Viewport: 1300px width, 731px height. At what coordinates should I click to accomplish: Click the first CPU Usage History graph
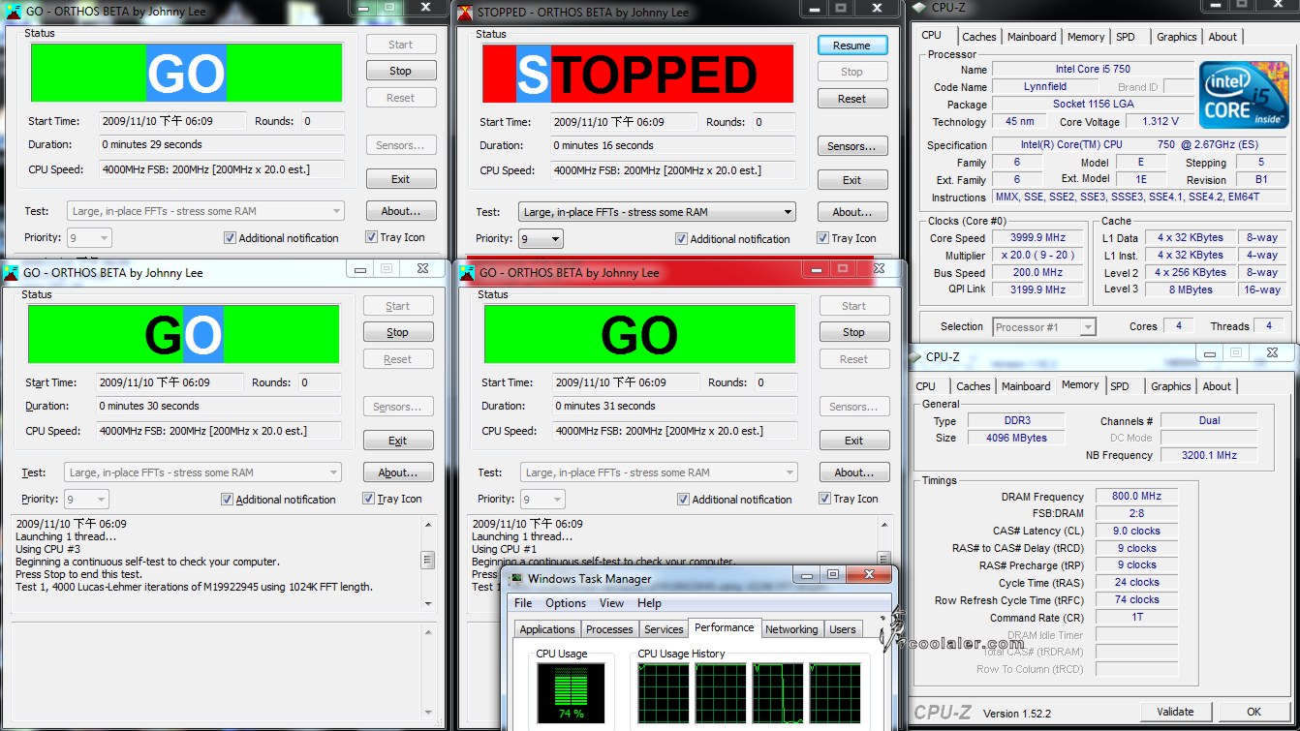point(665,694)
